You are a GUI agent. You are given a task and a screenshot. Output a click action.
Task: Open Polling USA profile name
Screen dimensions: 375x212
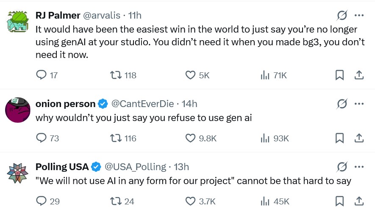point(62,167)
